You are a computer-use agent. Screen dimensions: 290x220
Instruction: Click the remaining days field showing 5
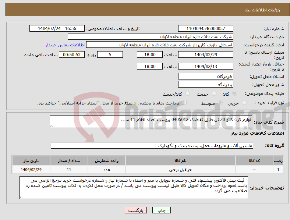click(x=110, y=54)
